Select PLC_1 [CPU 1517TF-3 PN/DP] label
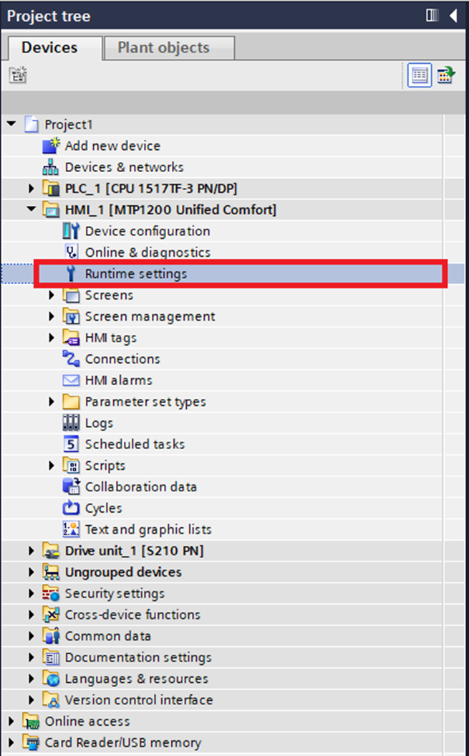Viewport: 469px width, 756px height. coord(151,189)
